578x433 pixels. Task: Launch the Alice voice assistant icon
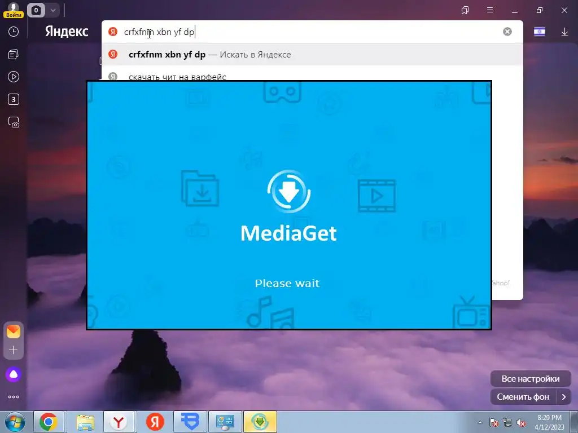14,374
